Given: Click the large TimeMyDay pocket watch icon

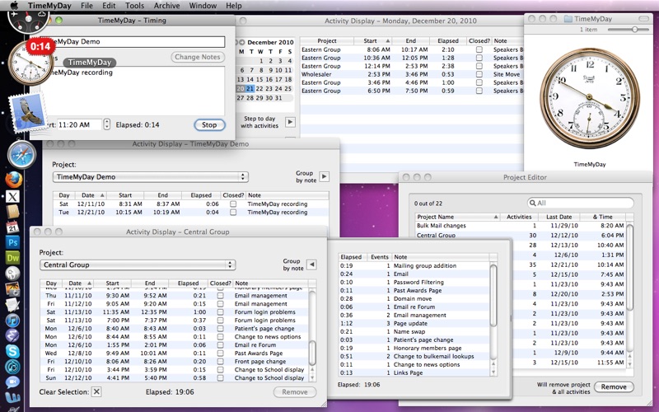Looking at the screenshot, I should pos(589,98).
